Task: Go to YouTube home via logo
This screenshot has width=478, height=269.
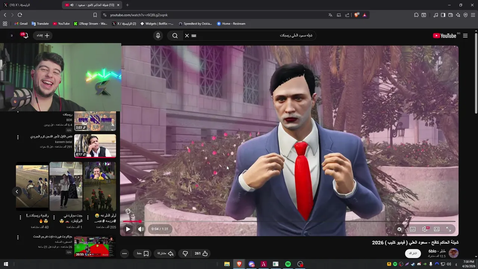Action: pyautogui.click(x=444, y=35)
